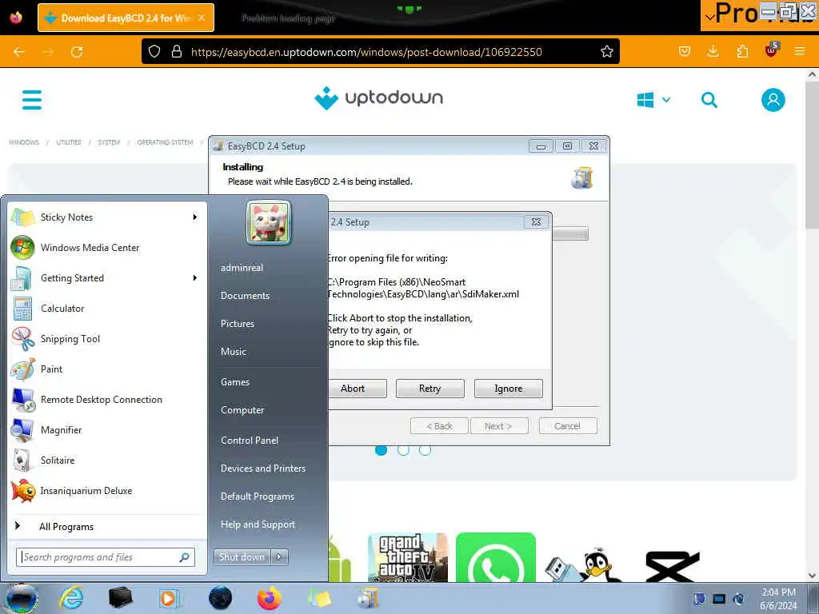This screenshot has height=614, width=819.
Task: Click Abort in the error dialog
Action: (353, 389)
